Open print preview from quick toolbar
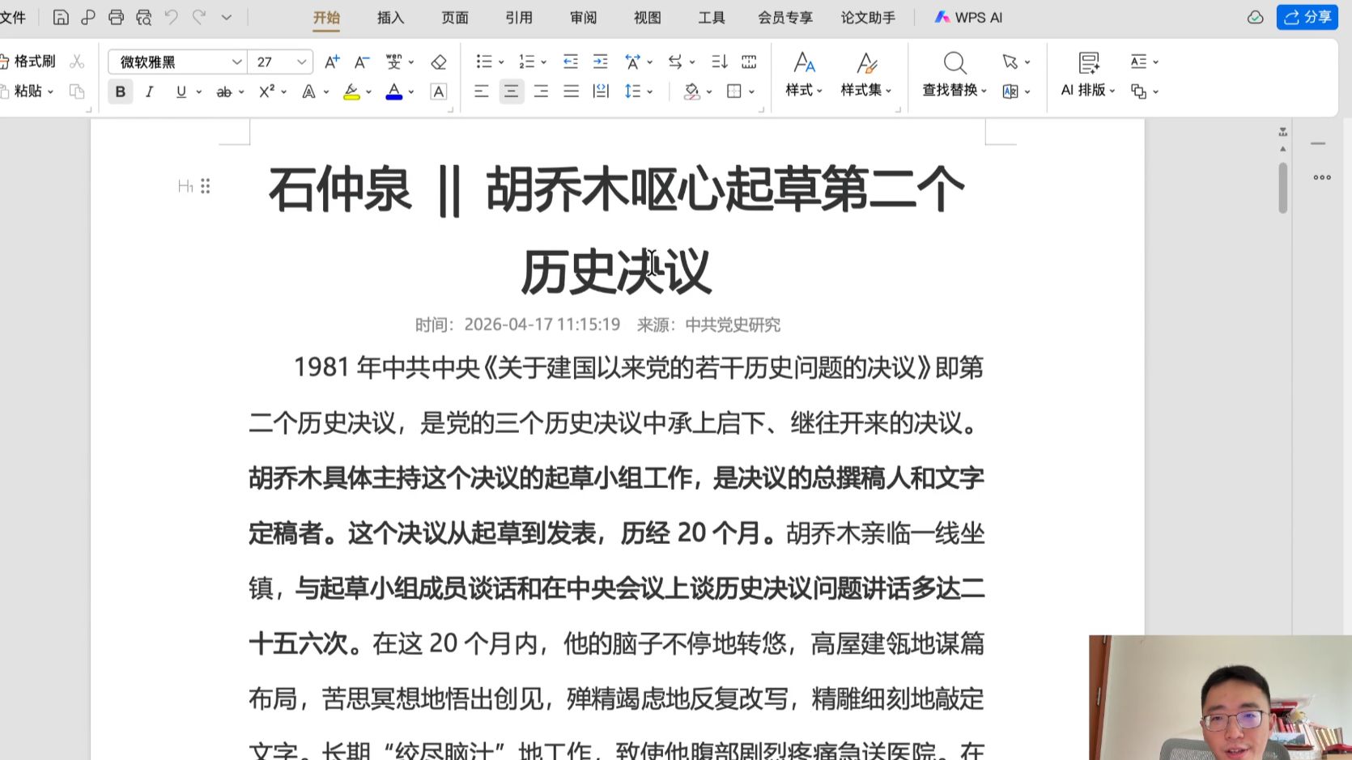The image size is (1352, 760). pyautogui.click(x=144, y=17)
